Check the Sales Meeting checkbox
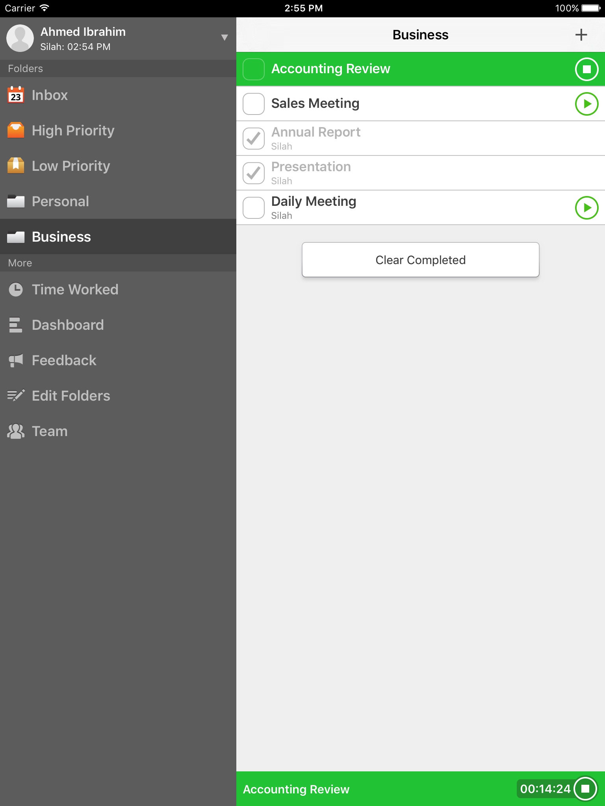 (x=254, y=104)
